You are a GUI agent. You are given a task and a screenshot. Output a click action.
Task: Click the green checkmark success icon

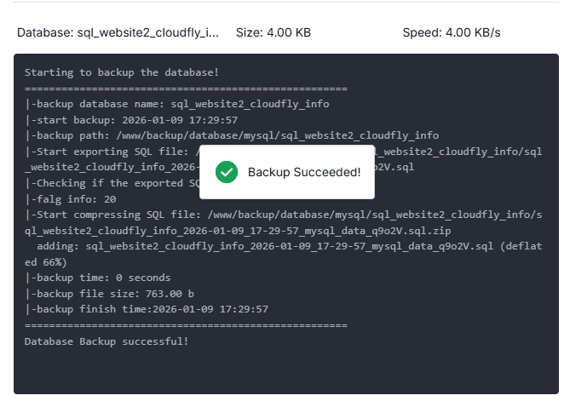tap(226, 172)
